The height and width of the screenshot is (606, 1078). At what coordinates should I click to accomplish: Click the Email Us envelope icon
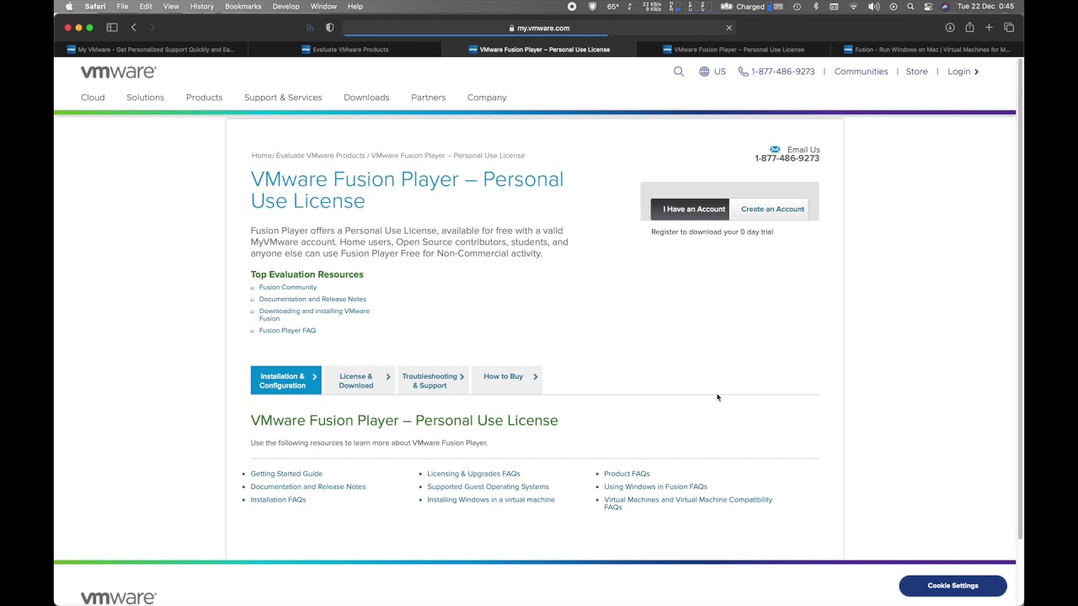coord(775,150)
